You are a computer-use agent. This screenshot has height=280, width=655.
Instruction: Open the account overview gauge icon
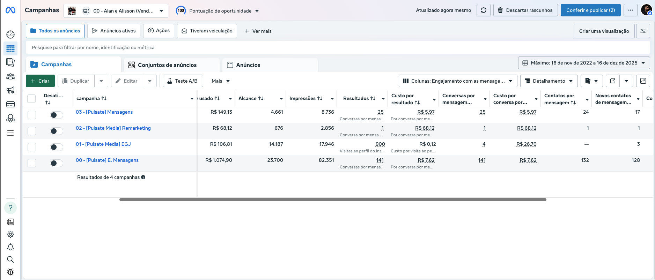pyautogui.click(x=10, y=34)
